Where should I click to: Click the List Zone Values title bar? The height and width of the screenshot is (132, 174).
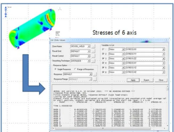(109, 40)
